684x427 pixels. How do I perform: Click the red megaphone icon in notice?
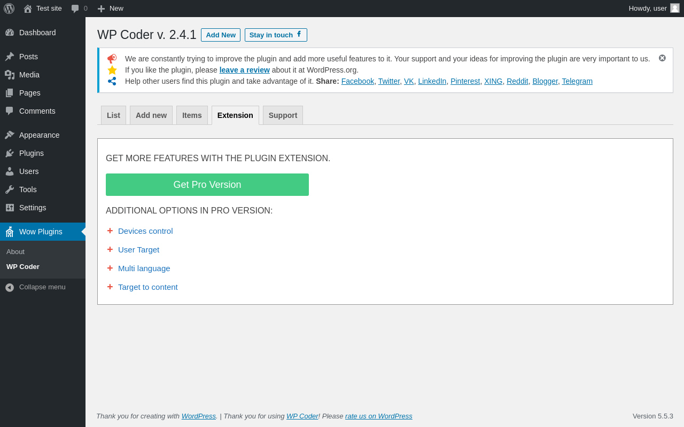112,59
